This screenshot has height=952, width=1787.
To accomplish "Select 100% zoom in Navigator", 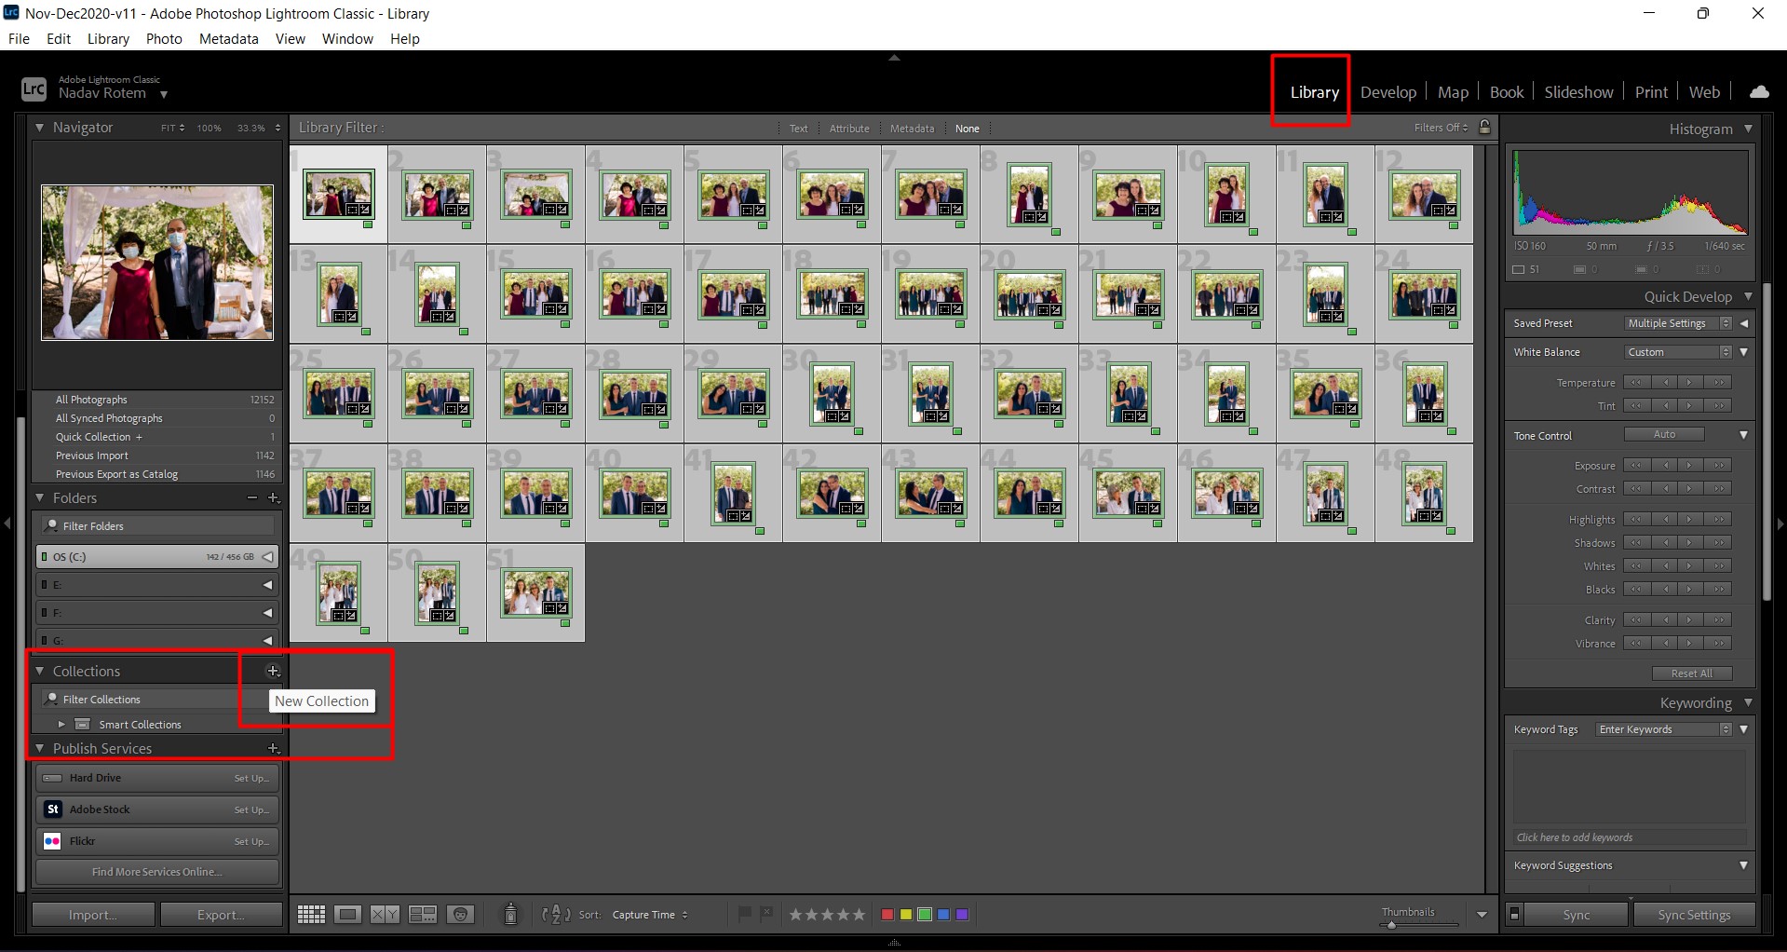I will 209,128.
